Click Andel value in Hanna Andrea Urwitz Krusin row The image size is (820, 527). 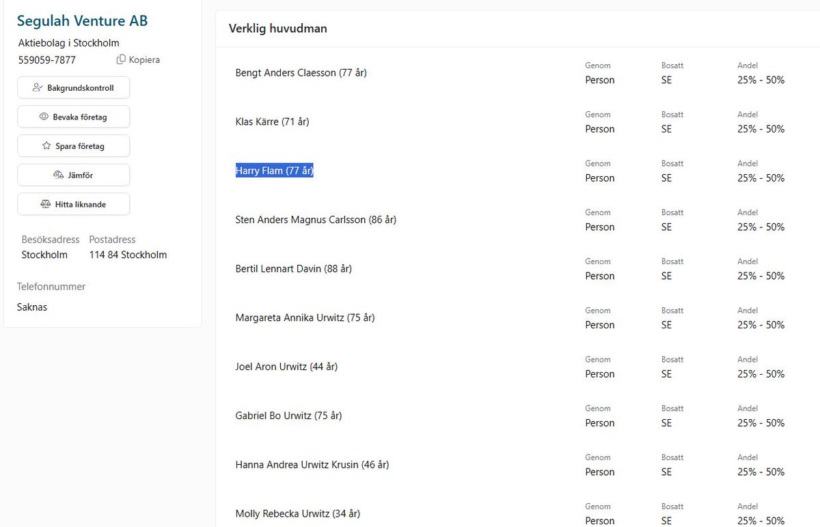click(761, 472)
